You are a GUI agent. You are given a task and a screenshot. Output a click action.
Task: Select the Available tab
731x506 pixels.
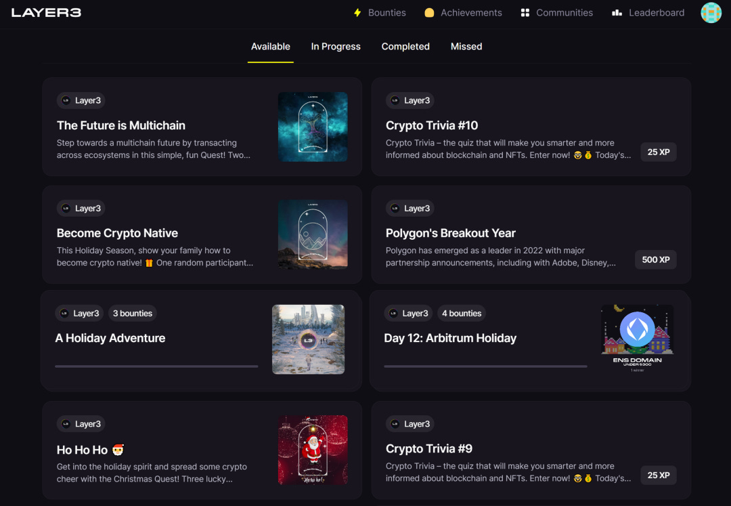pyautogui.click(x=270, y=47)
